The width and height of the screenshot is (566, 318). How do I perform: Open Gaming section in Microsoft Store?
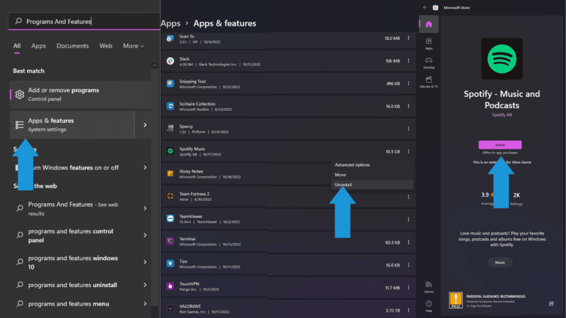pyautogui.click(x=429, y=63)
